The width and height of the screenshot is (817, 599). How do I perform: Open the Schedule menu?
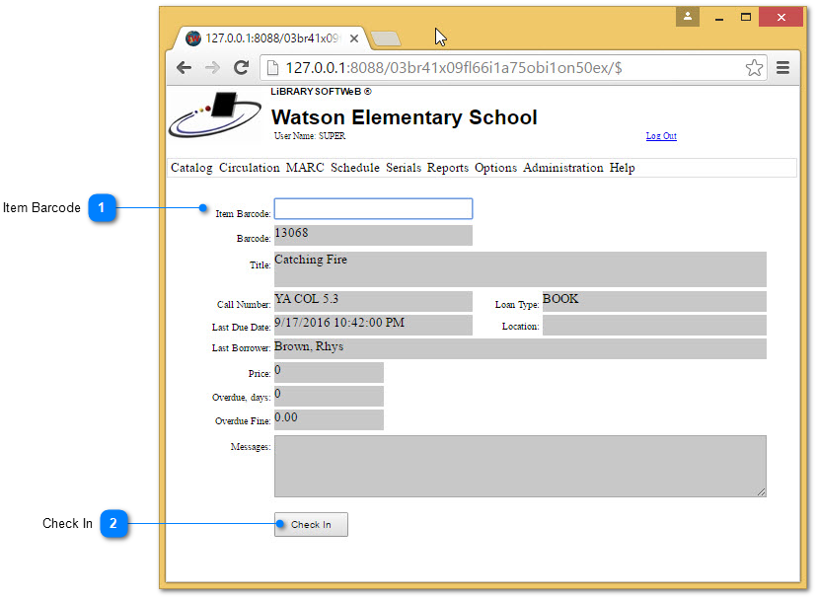355,168
